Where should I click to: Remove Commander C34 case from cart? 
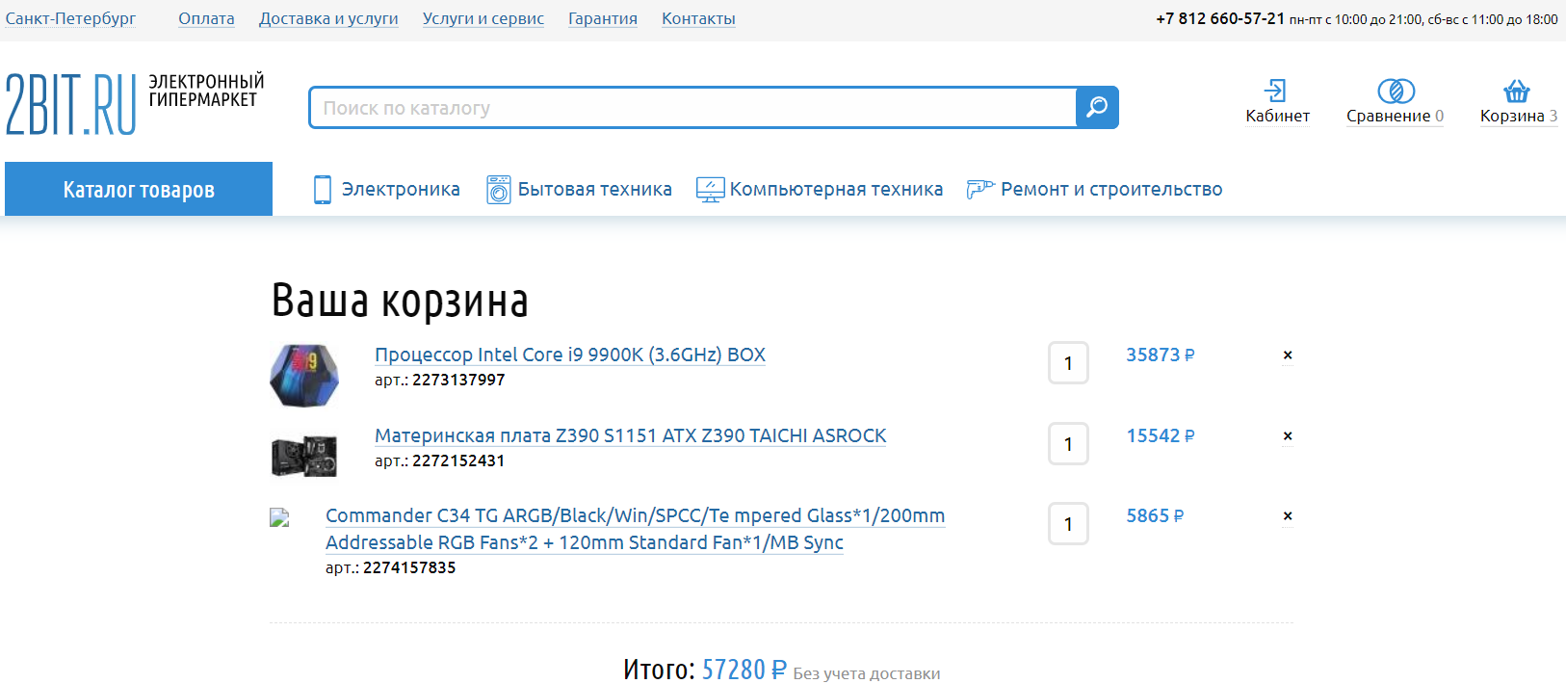(x=1288, y=516)
